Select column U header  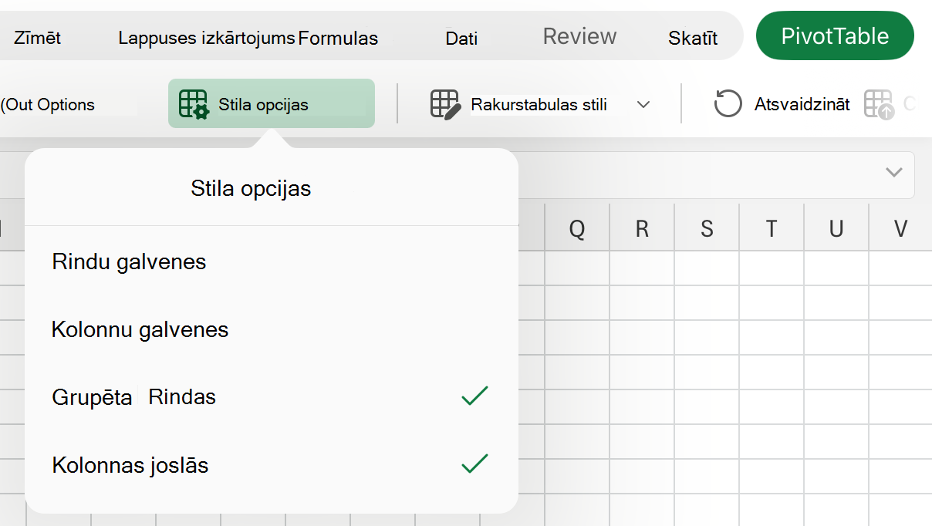(836, 228)
